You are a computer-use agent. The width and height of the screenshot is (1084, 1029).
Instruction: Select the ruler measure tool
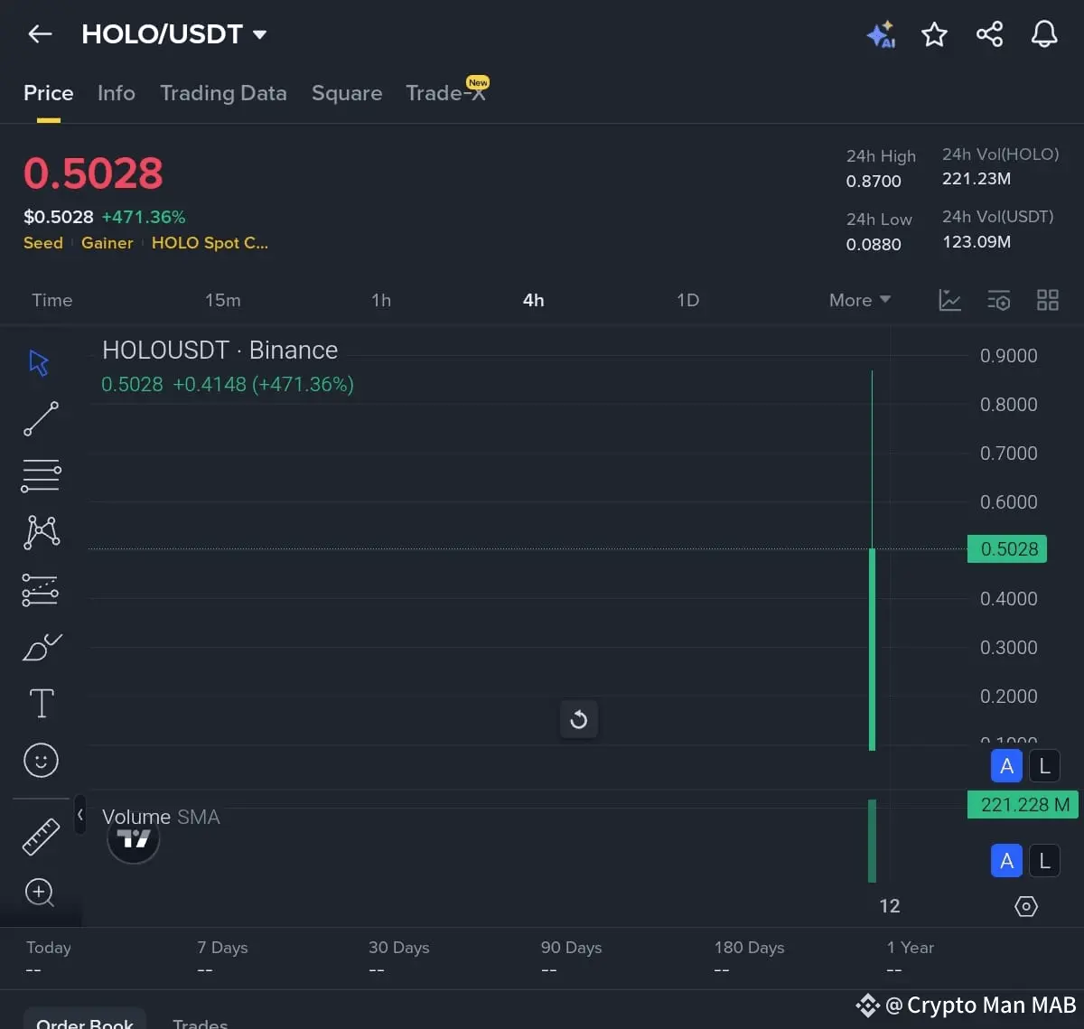tap(41, 837)
